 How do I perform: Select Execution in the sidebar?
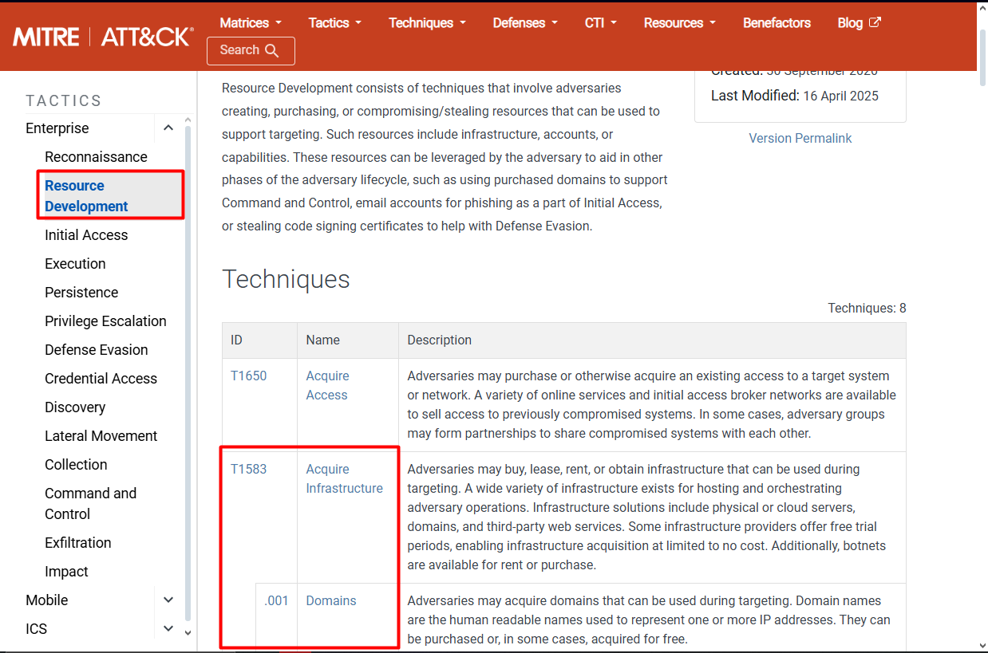75,264
